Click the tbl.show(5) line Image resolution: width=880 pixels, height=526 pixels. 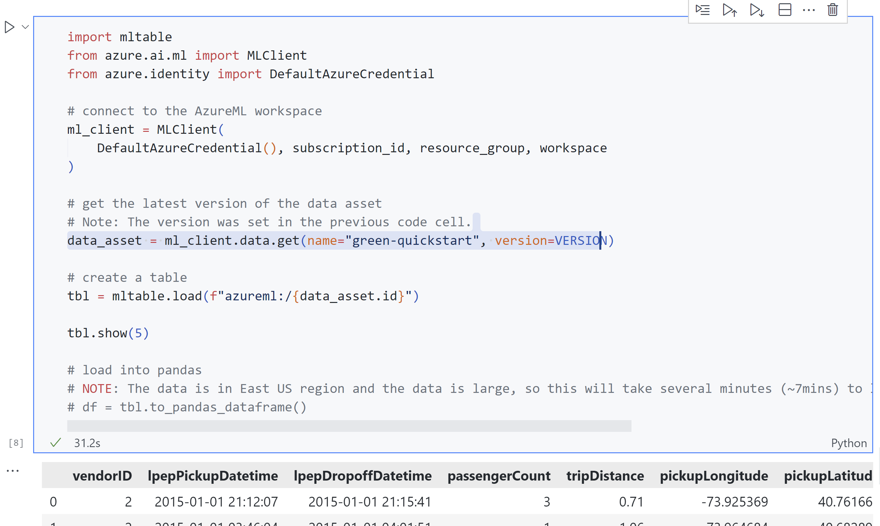(x=108, y=333)
